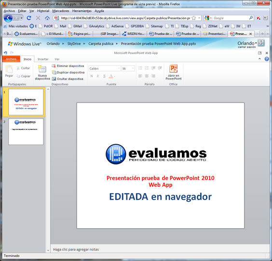Delete slide using Eliminar diapositiva
The width and height of the screenshot is (272, 261).
pyautogui.click(x=68, y=66)
